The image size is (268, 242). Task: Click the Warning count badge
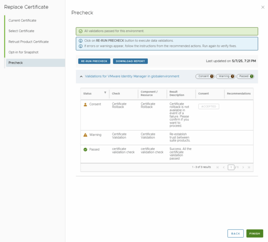[225, 76]
